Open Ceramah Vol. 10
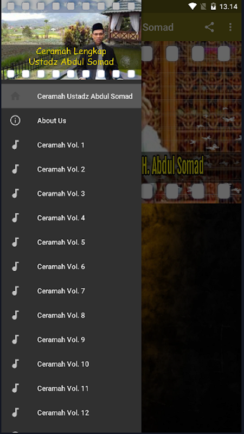Screen dimensions: 244x434 [71, 364]
